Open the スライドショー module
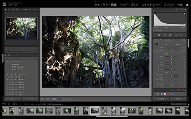Viewport: 191px width, 119px height. (151, 5)
